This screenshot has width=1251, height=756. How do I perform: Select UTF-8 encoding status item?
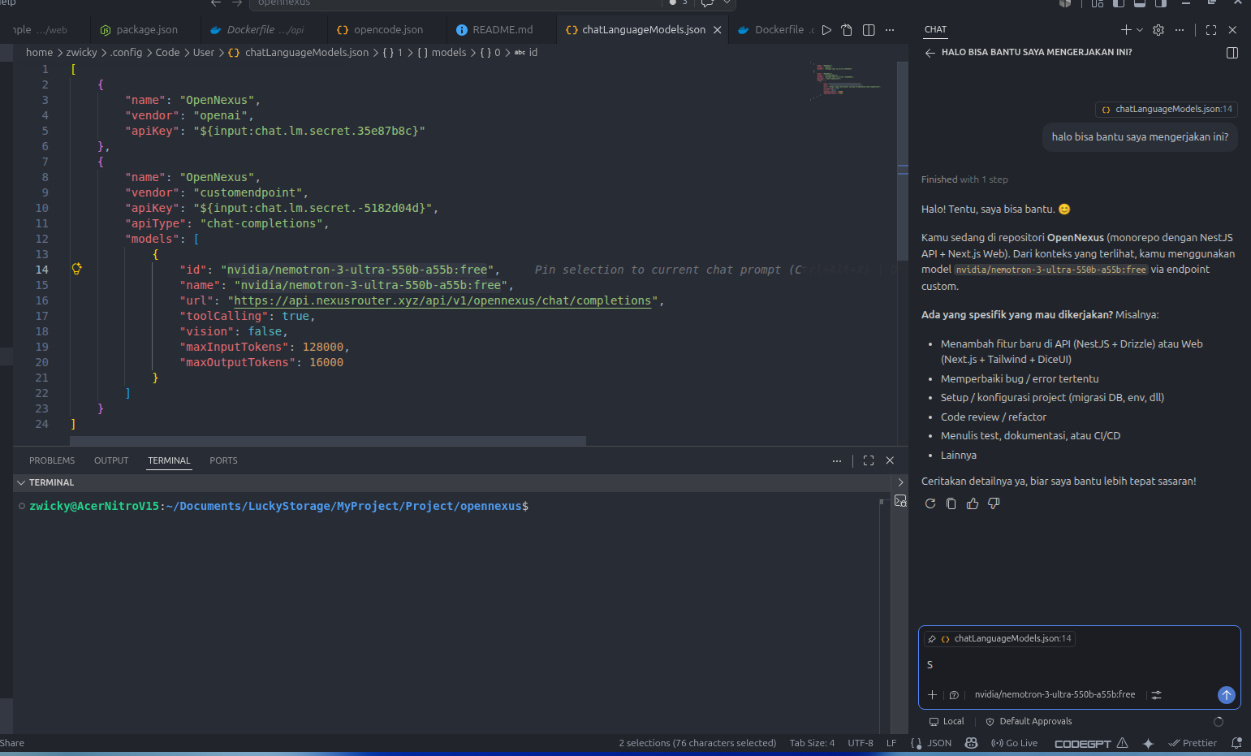pos(861,744)
